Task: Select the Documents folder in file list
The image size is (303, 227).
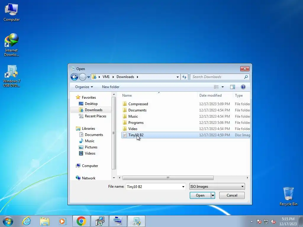Action: [x=186, y=110]
